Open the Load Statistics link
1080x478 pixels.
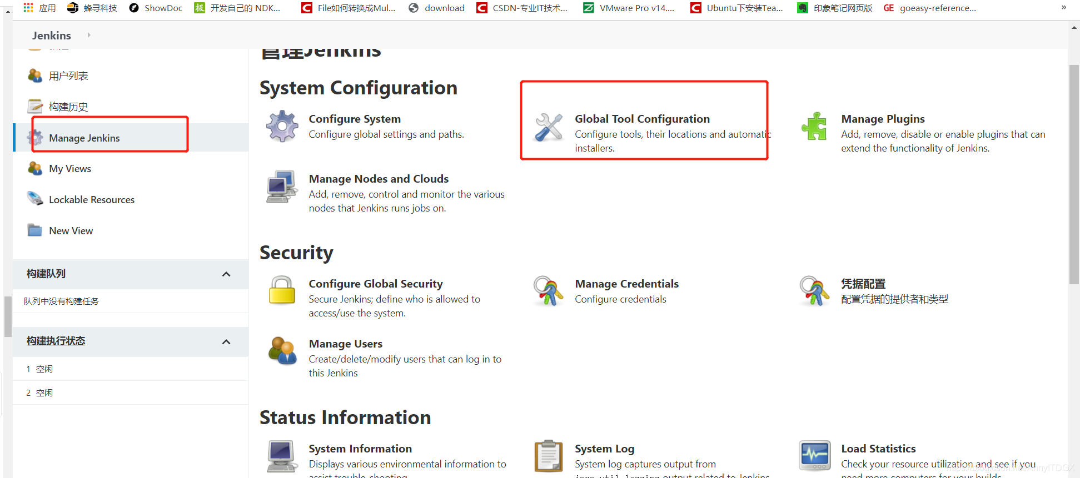[878, 449]
